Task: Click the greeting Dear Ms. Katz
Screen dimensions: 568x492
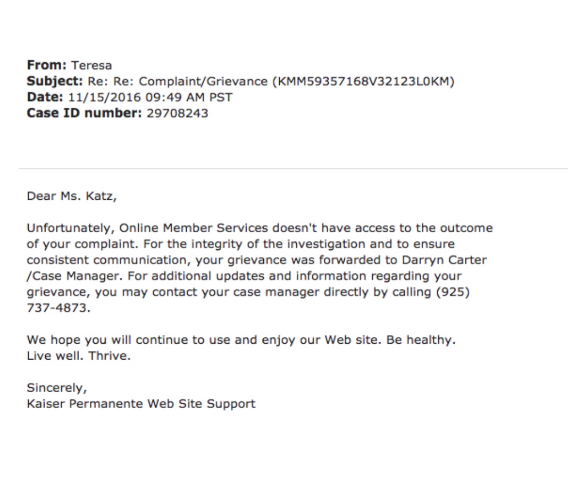Action: 72,197
